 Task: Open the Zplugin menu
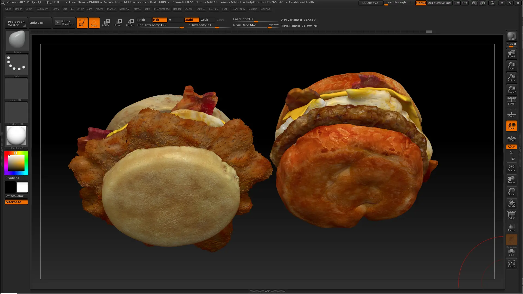click(253, 9)
